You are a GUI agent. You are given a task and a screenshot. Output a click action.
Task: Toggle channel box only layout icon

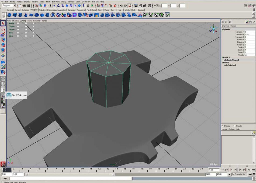pyautogui.click(x=222, y=22)
